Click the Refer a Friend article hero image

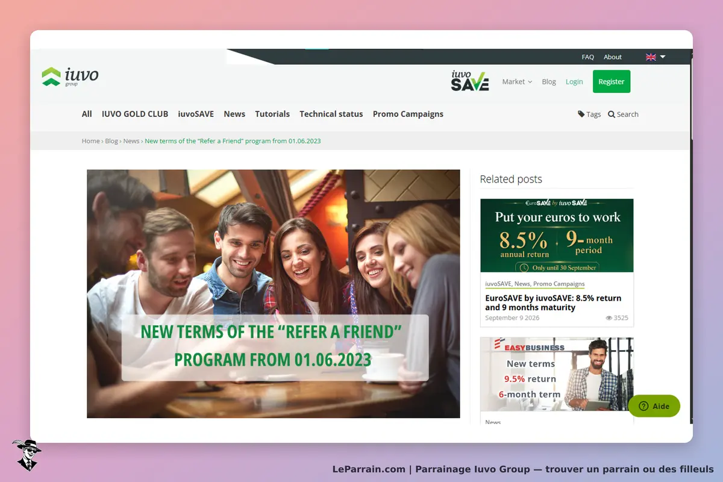coord(273,293)
